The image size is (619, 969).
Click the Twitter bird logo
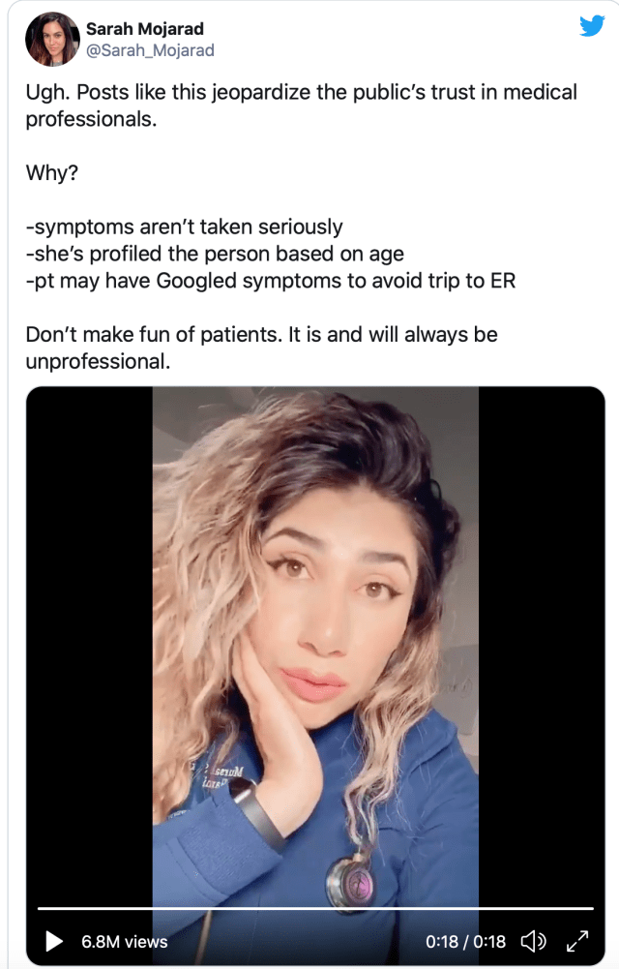pyautogui.click(x=591, y=25)
